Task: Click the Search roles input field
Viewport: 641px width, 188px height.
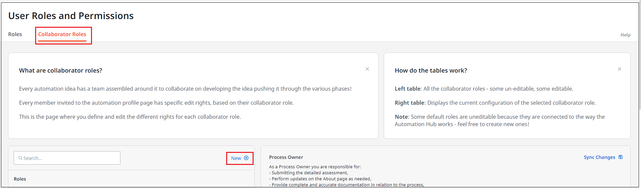Action: (x=67, y=158)
